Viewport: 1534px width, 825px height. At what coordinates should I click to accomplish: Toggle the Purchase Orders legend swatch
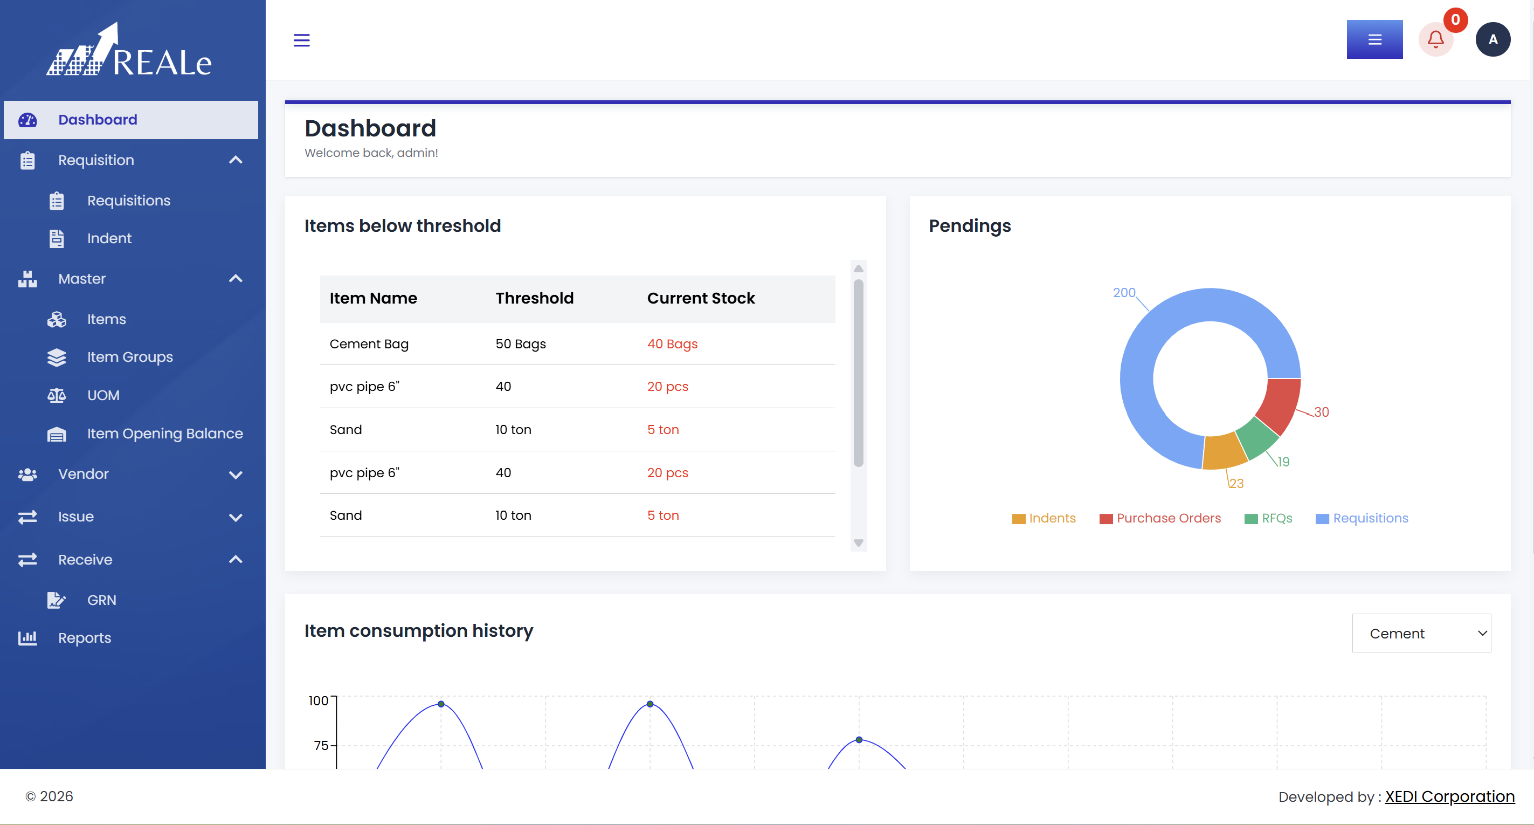point(1106,519)
